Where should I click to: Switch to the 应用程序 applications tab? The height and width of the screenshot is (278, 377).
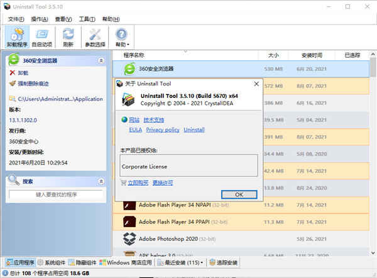click(20, 263)
